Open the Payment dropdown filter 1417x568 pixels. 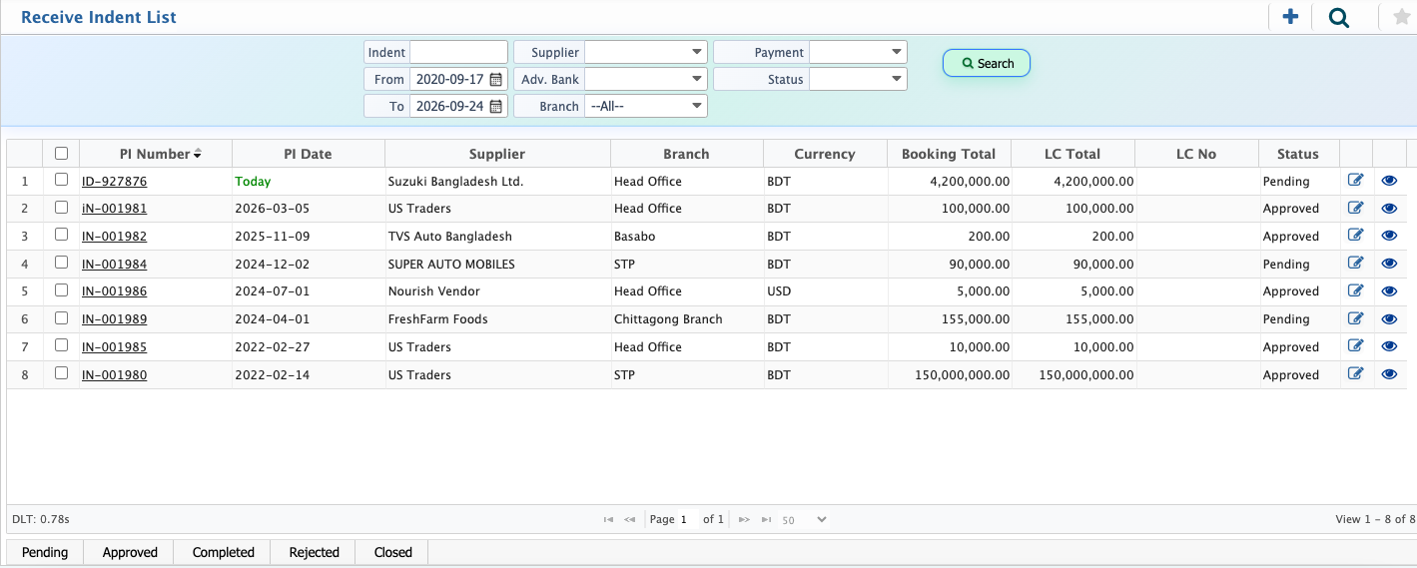coord(858,52)
